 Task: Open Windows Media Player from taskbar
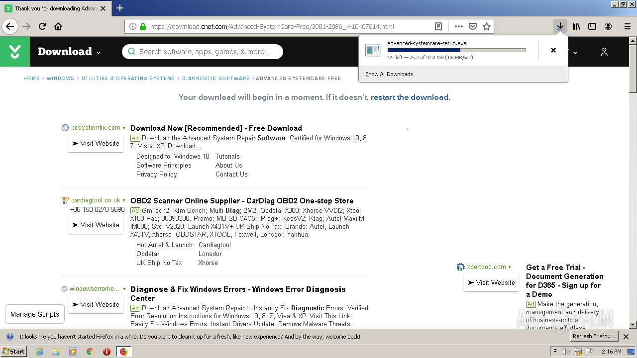coord(73,352)
